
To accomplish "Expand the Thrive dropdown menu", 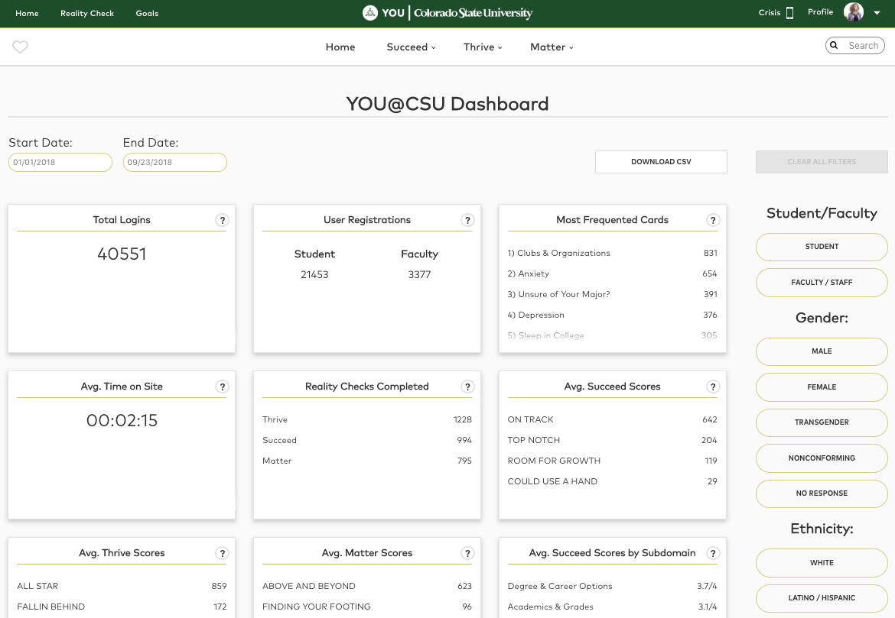I will pyautogui.click(x=483, y=47).
